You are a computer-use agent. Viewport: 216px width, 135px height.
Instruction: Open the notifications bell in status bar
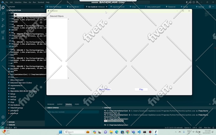pos(213,128)
